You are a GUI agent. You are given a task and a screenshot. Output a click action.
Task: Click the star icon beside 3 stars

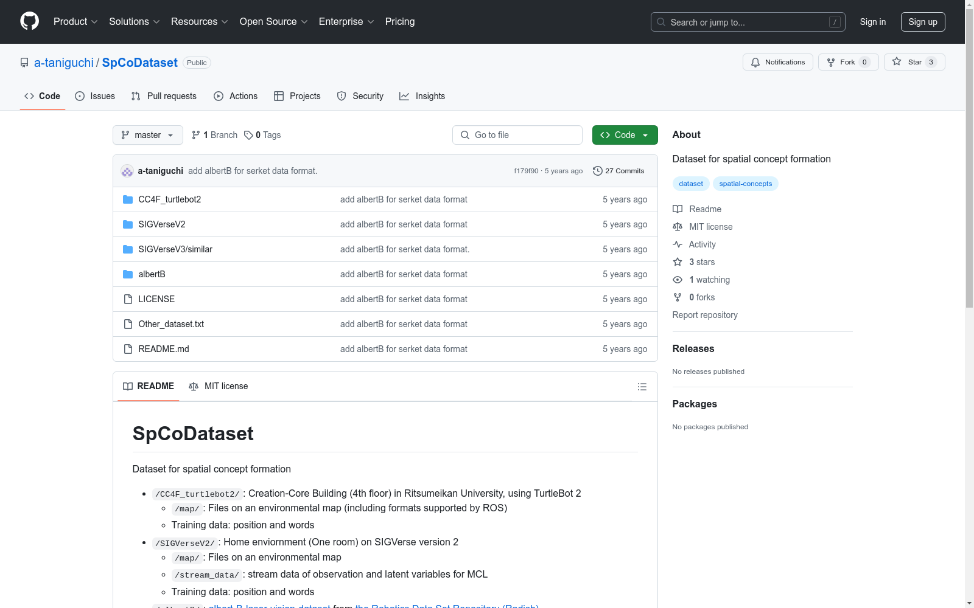click(678, 262)
